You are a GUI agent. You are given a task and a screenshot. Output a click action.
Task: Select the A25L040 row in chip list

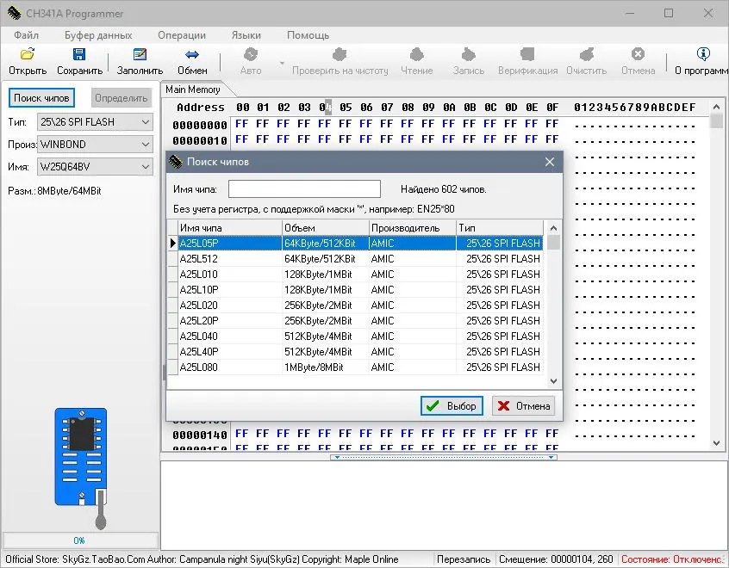359,336
